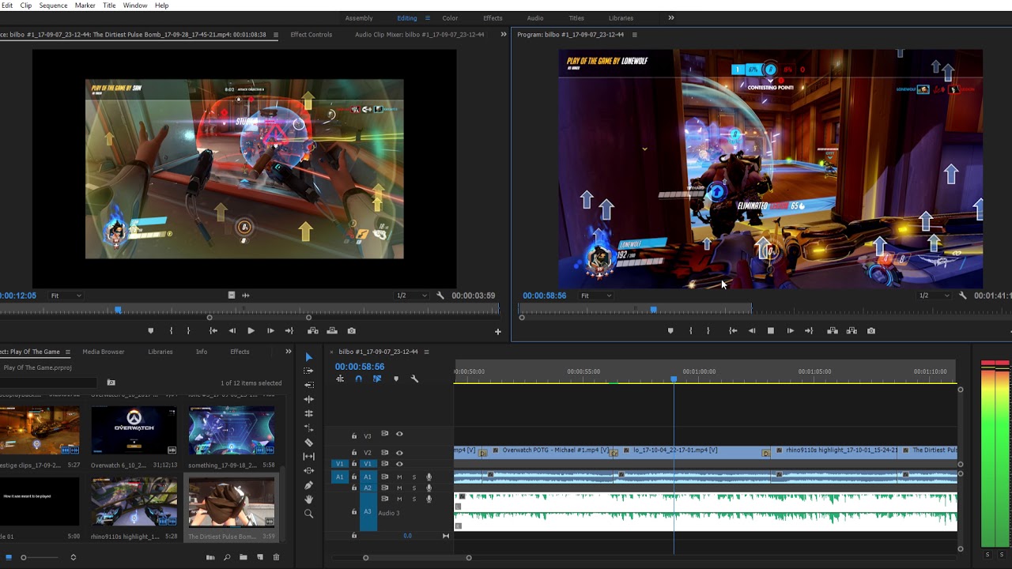Select the Razor tool
1012x569 pixels.
point(308,442)
